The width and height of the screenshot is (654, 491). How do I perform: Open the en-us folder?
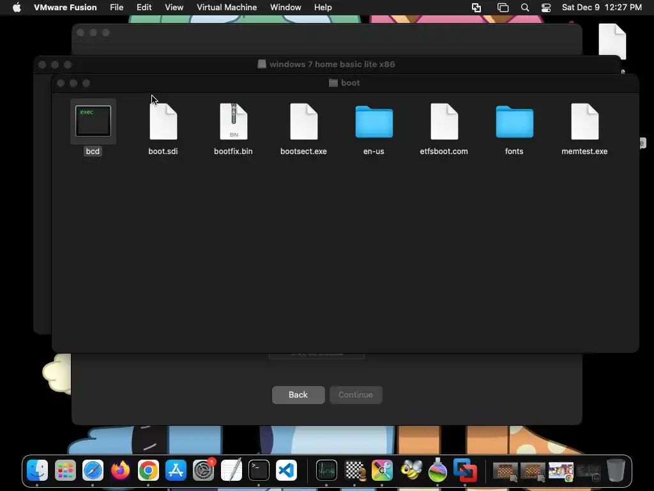click(374, 121)
